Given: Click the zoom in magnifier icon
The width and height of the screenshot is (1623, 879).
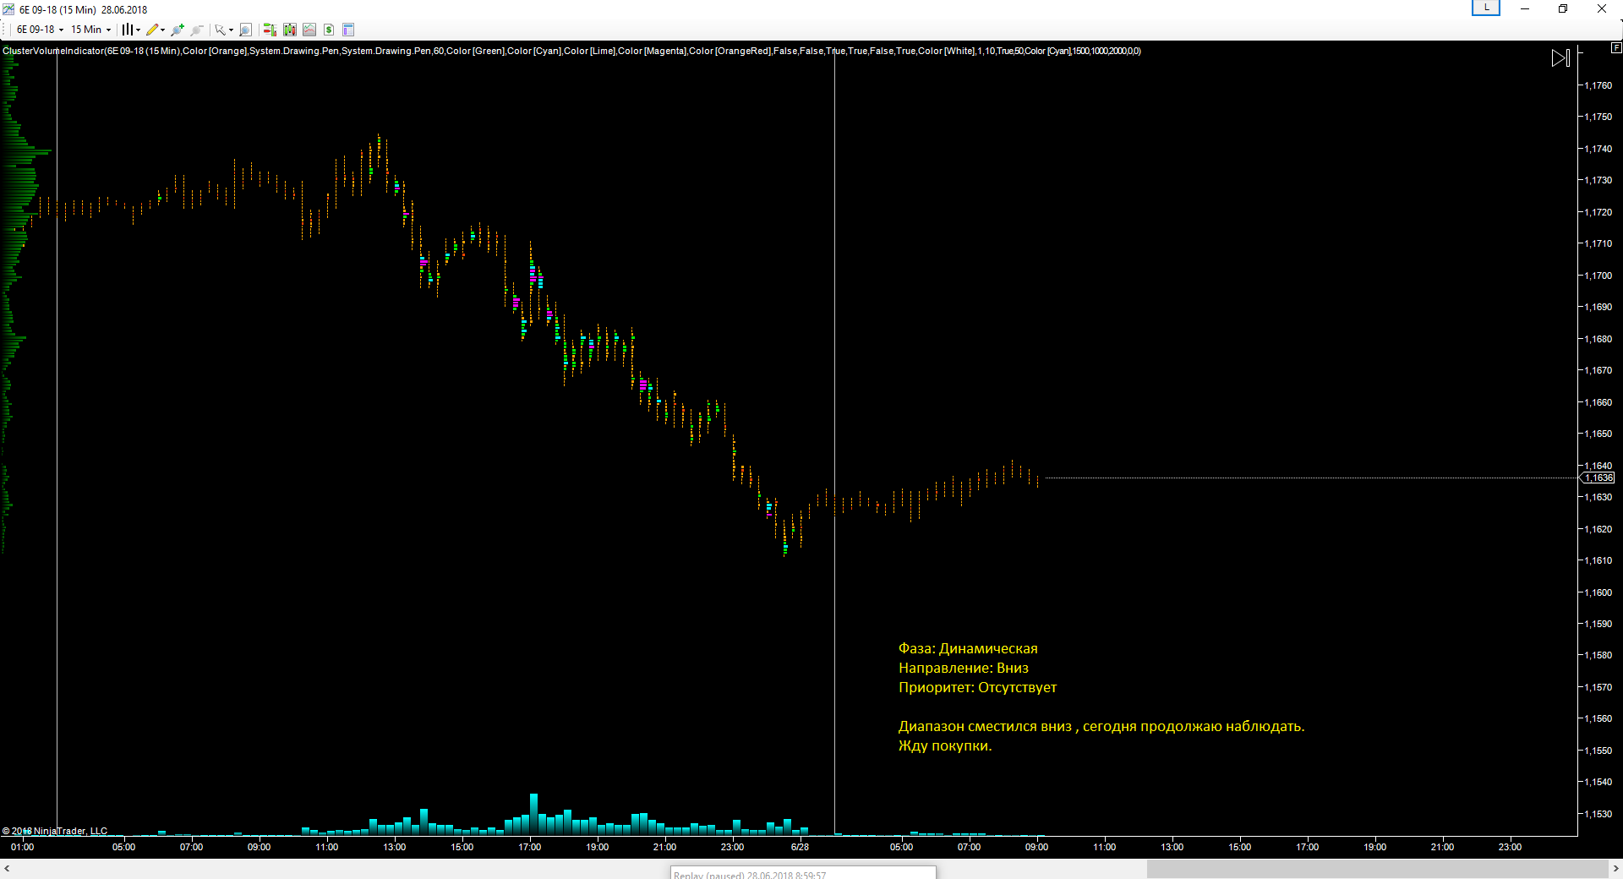Looking at the screenshot, I should coord(178,30).
